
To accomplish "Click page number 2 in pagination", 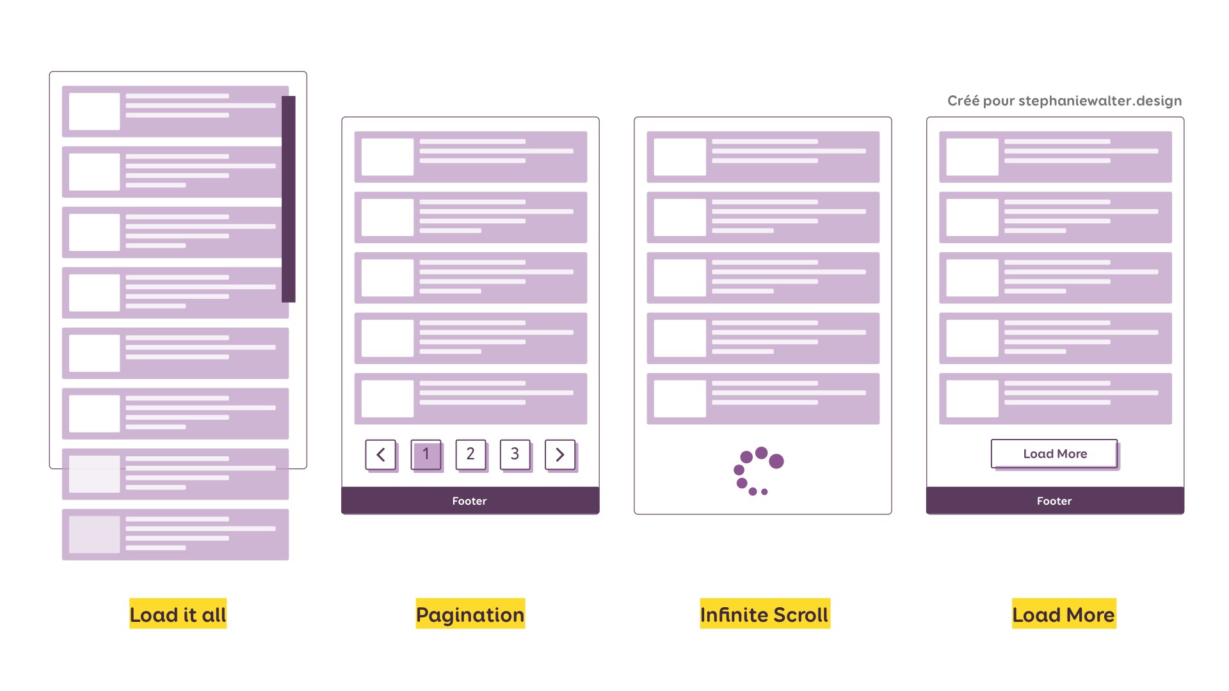I will click(x=470, y=455).
